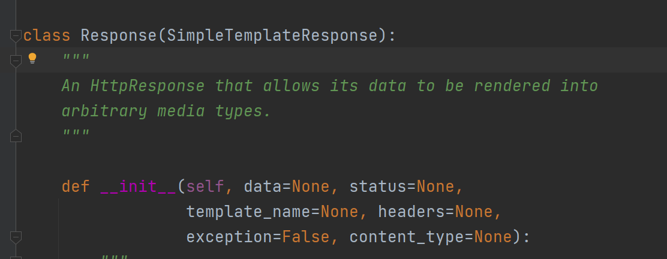Click fold marker beside closing docstring quotes
The image size is (667, 259).
click(16, 135)
